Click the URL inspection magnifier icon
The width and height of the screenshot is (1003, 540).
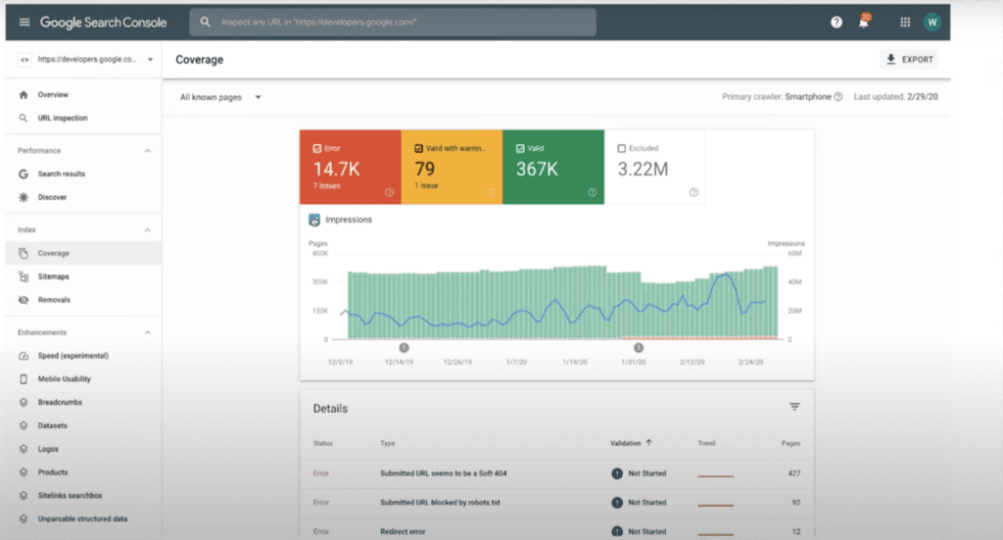[24, 119]
